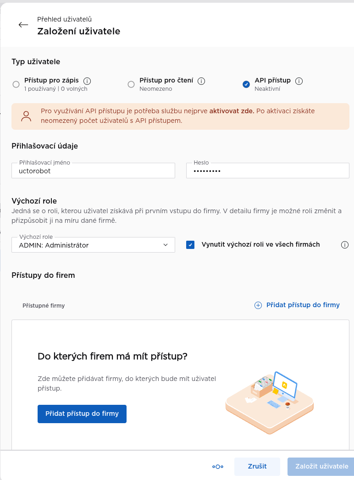Uncheck Vynutit výchozí roli ve všech firmách
Screen dimensions: 354x480
point(190,245)
